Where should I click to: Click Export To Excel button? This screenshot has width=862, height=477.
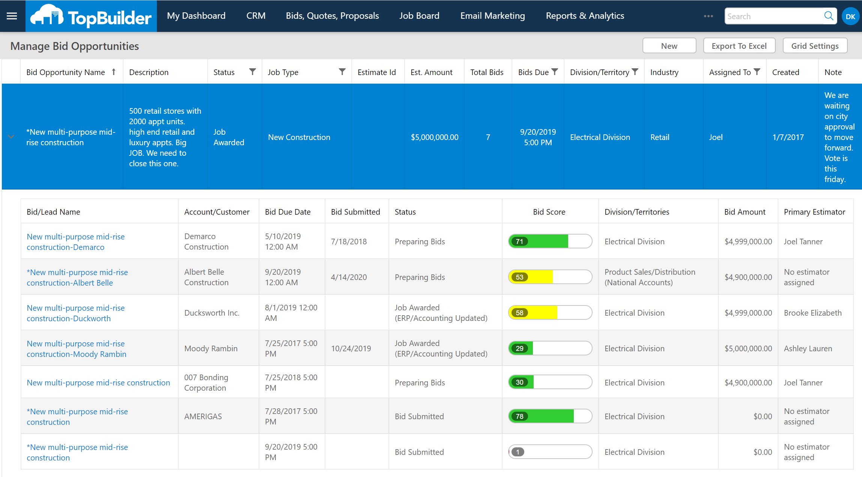739,46
